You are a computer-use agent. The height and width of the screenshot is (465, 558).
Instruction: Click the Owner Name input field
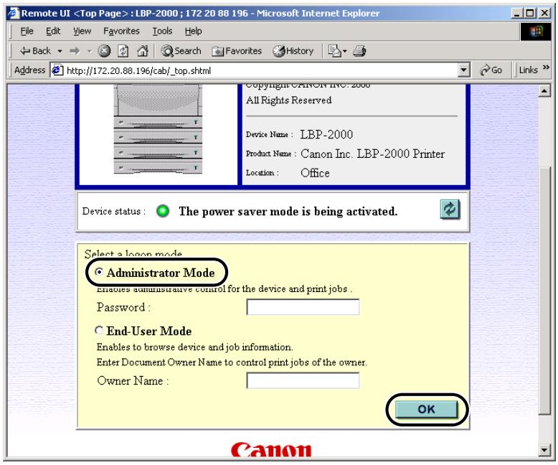click(x=303, y=380)
